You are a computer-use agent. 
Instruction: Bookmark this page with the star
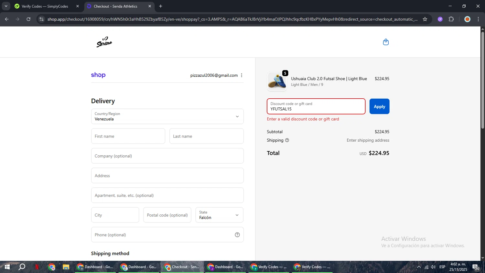click(x=425, y=19)
